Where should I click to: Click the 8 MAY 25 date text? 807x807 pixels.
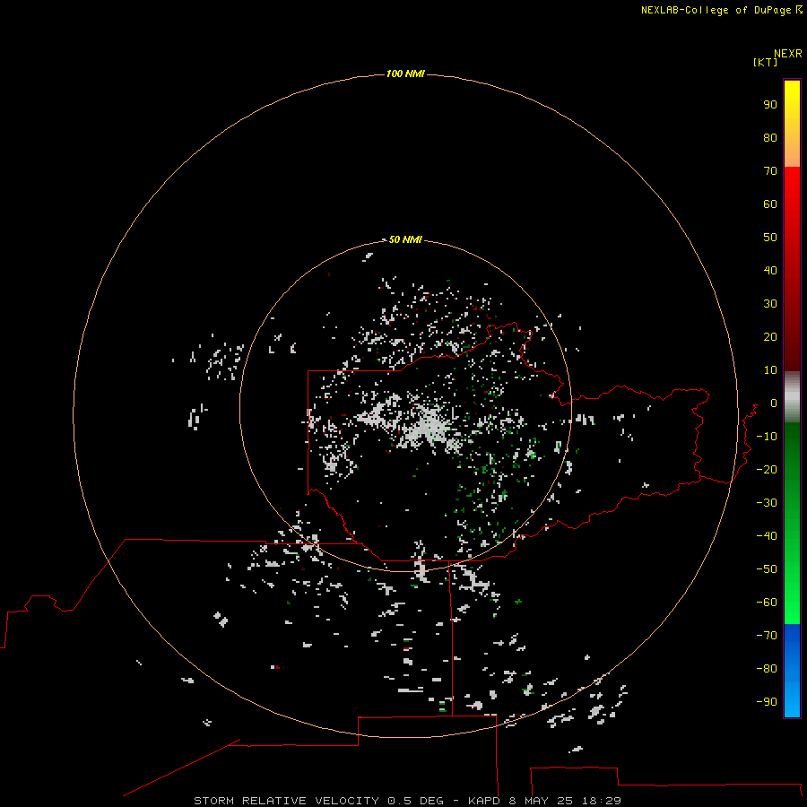click(x=541, y=801)
